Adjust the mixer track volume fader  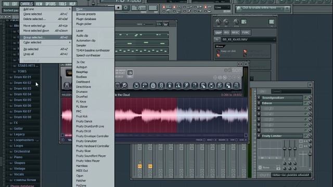coord(310,154)
